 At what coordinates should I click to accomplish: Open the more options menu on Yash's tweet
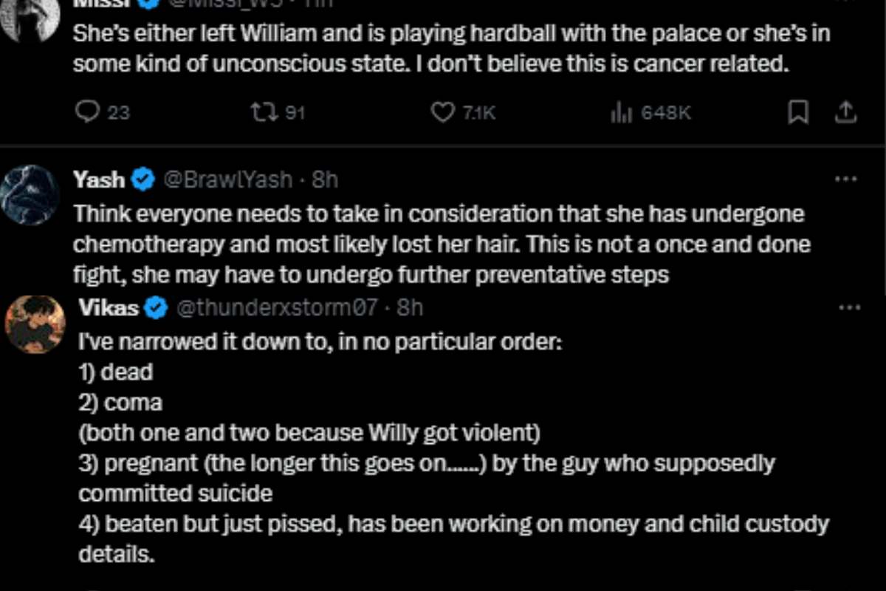845,179
